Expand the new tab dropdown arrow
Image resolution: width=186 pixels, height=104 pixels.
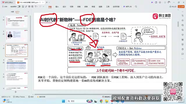[49, 2]
